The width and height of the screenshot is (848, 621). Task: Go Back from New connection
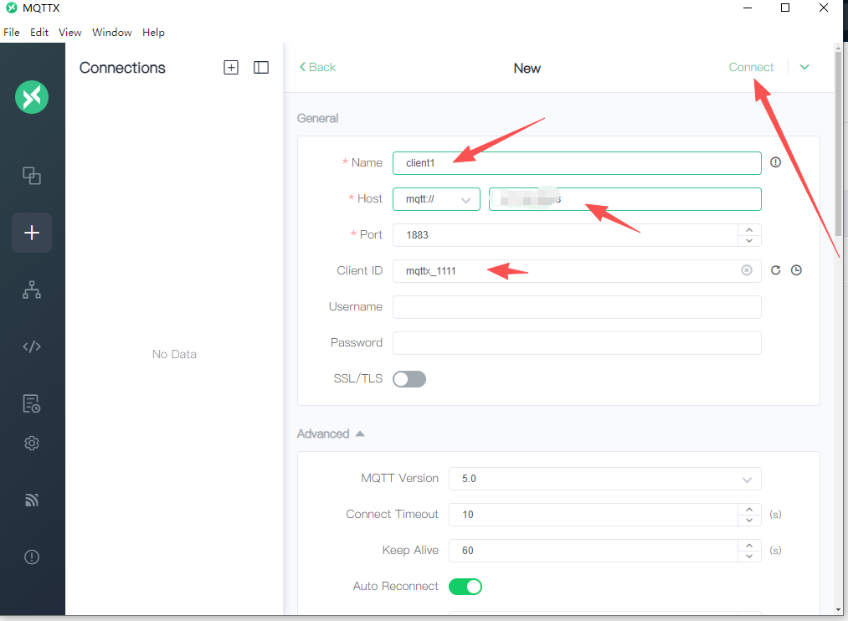pyautogui.click(x=317, y=67)
